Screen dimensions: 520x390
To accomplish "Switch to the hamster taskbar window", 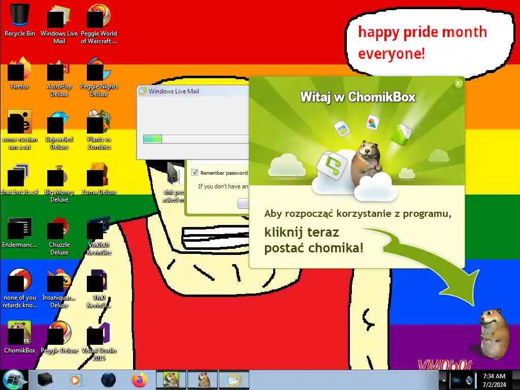I will pos(203,380).
